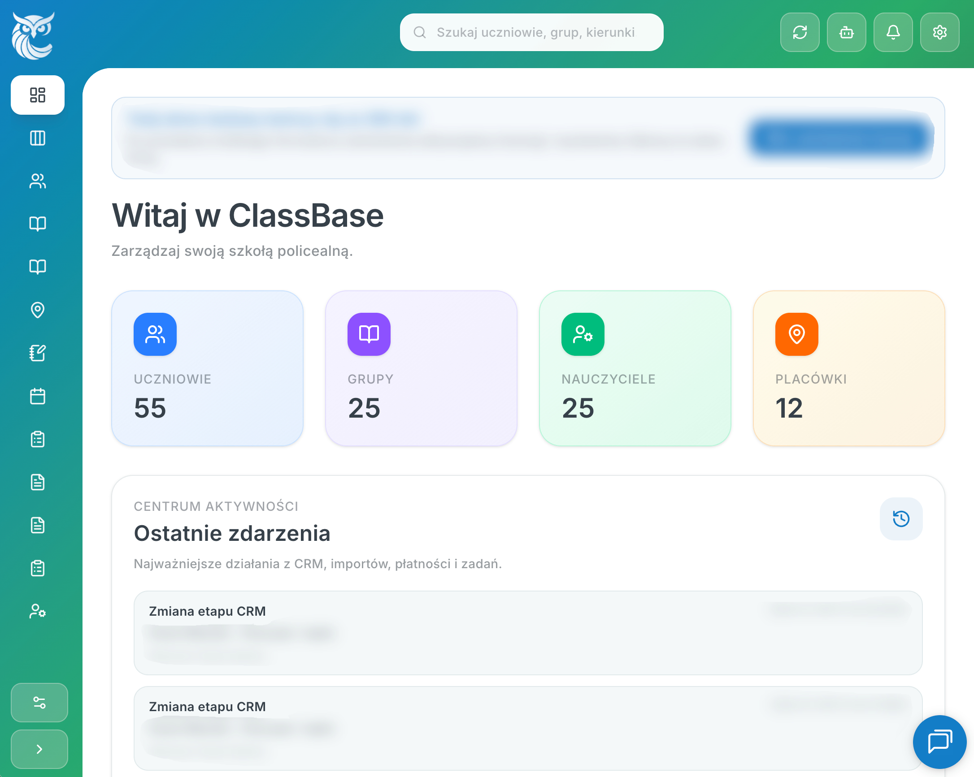
Task: Open the robot assistant button in header
Action: pos(846,32)
